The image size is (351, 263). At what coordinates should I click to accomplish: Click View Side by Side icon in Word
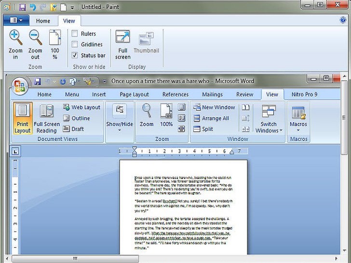(245, 107)
